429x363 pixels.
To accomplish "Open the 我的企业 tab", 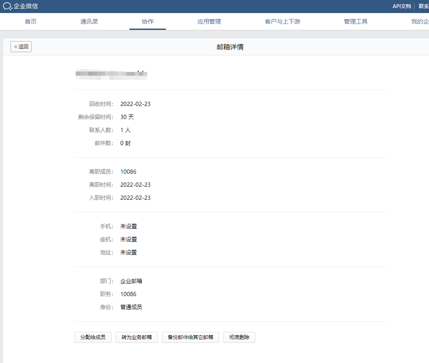I will 420,22.
